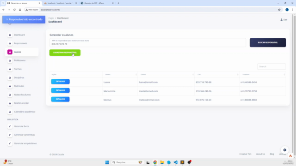Viewport: 296px width, 166px height.
Task: Click the weather widget on taskbar
Action: 8,162
